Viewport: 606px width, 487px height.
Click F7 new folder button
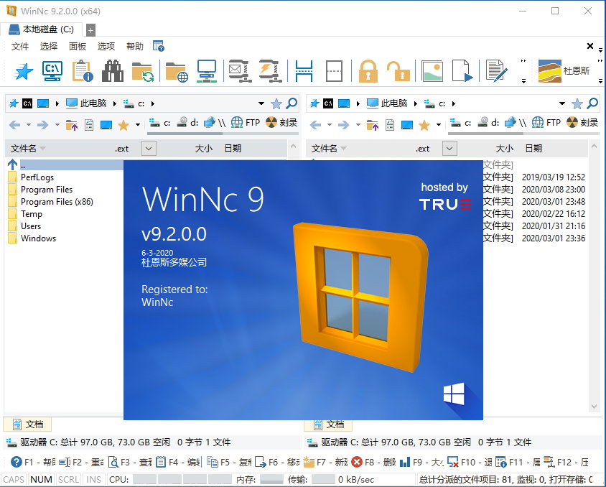pos(325,462)
